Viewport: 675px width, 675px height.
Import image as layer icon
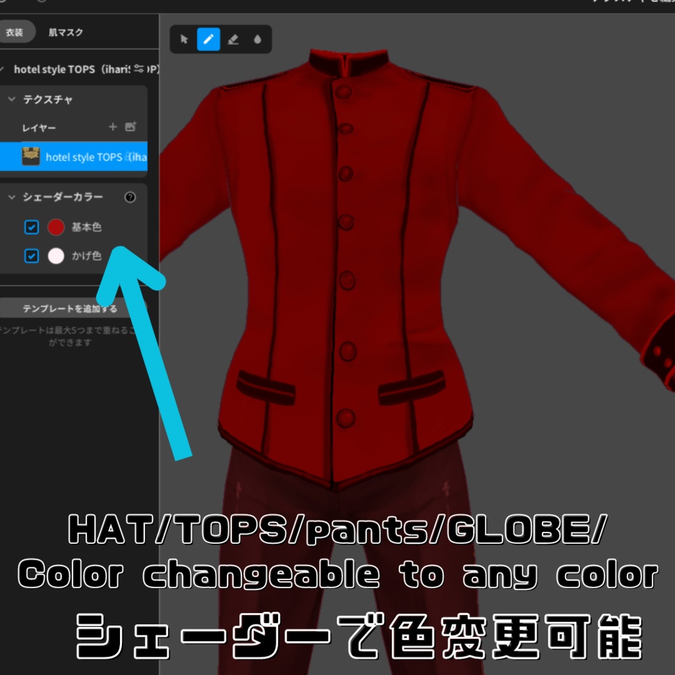click(x=131, y=127)
